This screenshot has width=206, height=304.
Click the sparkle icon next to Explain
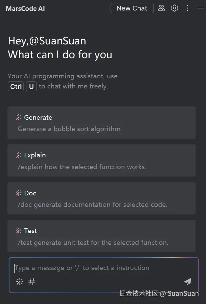tap(18, 155)
